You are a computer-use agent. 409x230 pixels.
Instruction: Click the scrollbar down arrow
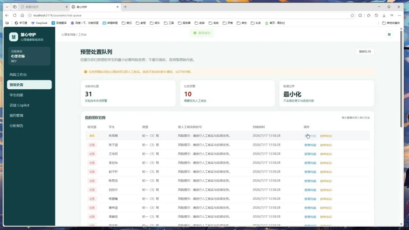coord(401,224)
